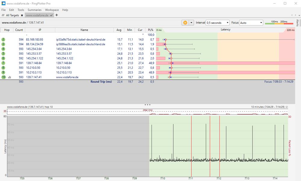This screenshot has height=181, width=301.
Task: Click the timeline graph icon on hop 10
Action: point(9,77)
